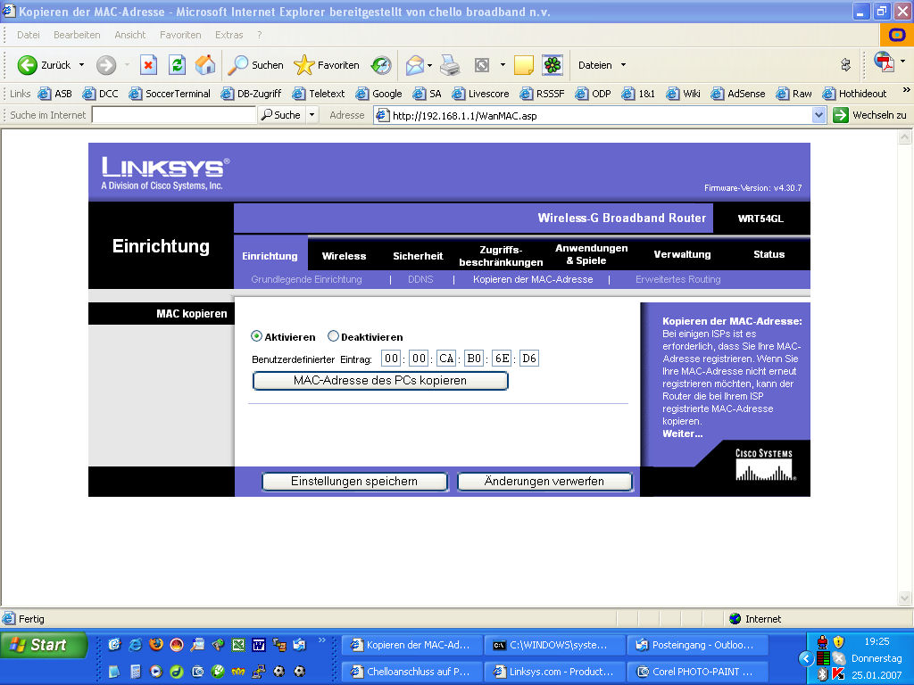Open the Kaspersky tray icon
This screenshot has height=685, width=914.
[x=838, y=674]
